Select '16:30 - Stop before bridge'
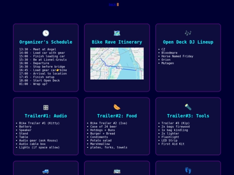The width and height of the screenshot is (234, 175). pos(42,67)
